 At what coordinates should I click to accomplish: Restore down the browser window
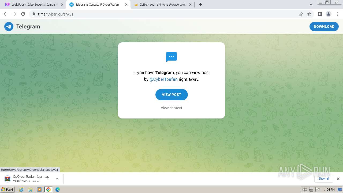point(327,2)
